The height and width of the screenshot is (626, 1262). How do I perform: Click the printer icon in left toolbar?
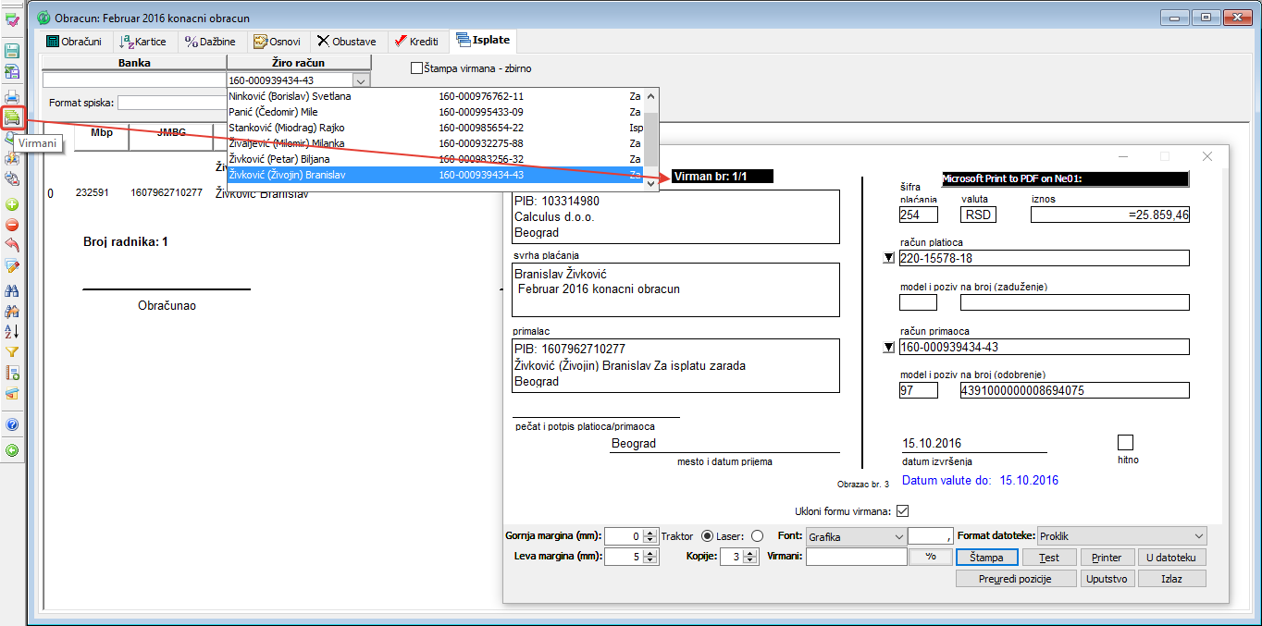pyautogui.click(x=12, y=97)
